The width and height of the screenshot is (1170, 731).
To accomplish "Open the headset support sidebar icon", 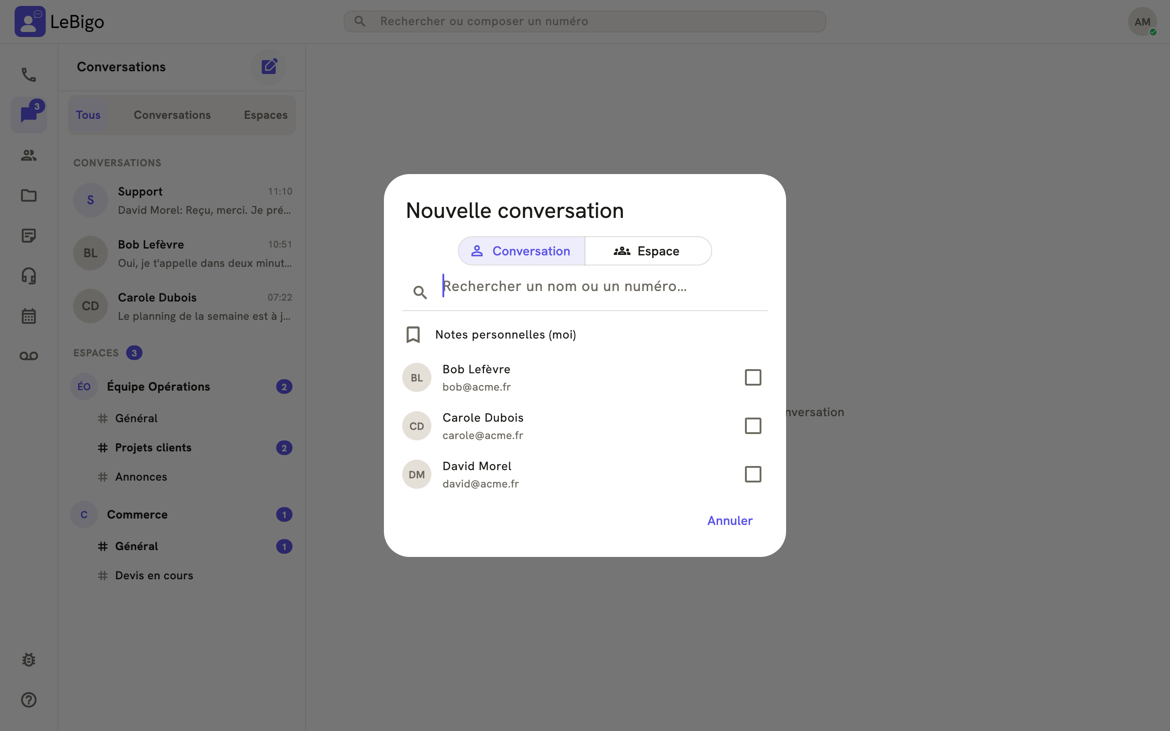I will [28, 275].
